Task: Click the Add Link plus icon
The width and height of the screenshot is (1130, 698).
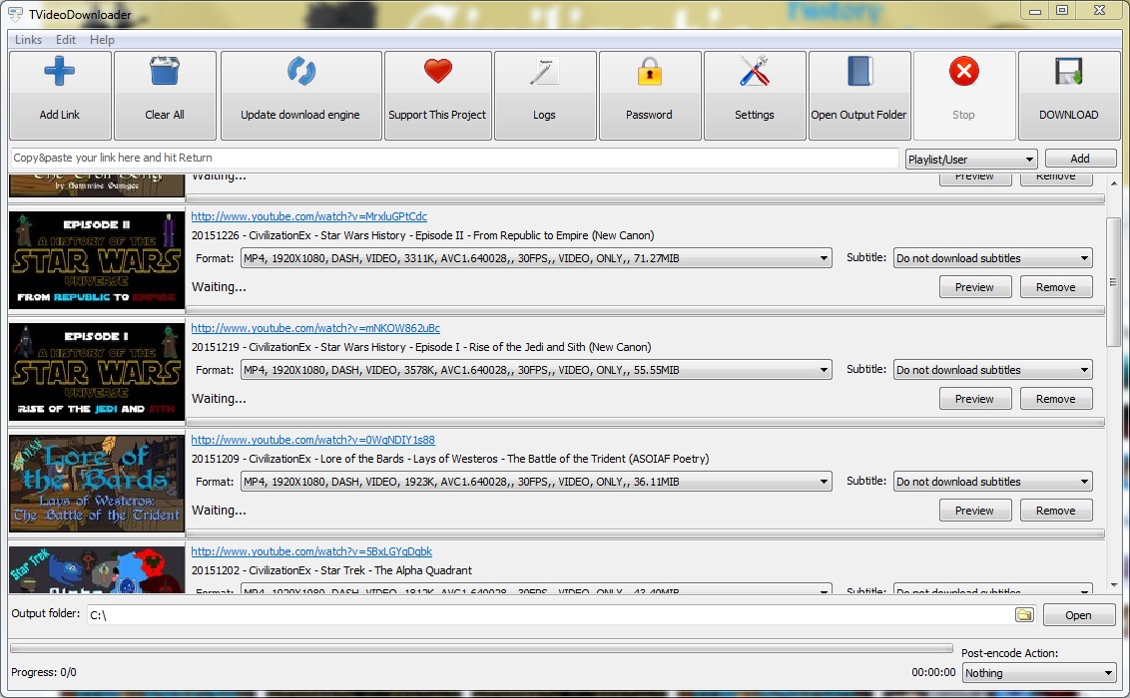Action: coord(59,71)
